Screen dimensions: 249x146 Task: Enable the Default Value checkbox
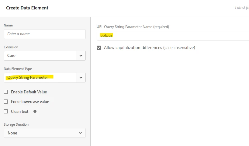pyautogui.click(x=6, y=92)
